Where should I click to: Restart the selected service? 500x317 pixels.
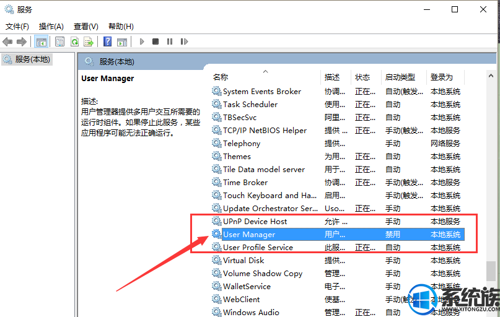tap(184, 41)
